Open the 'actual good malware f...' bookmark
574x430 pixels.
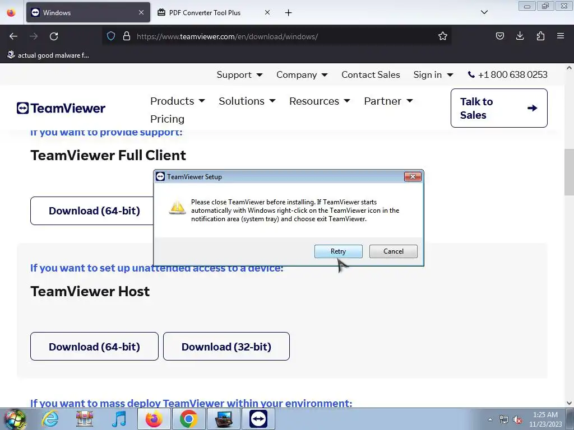click(48, 55)
